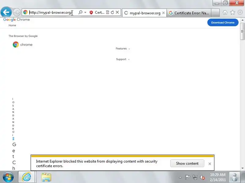This screenshot has width=245, height=183.
Task: Click the red certificate error shield
Action: click(91, 13)
